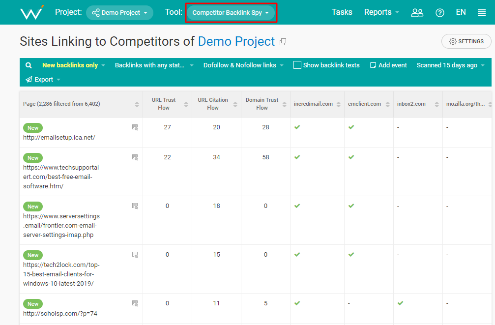Click incredimail.com checkmark in emailsetup.ica.net row
This screenshot has height=325, width=495.
[x=297, y=127]
